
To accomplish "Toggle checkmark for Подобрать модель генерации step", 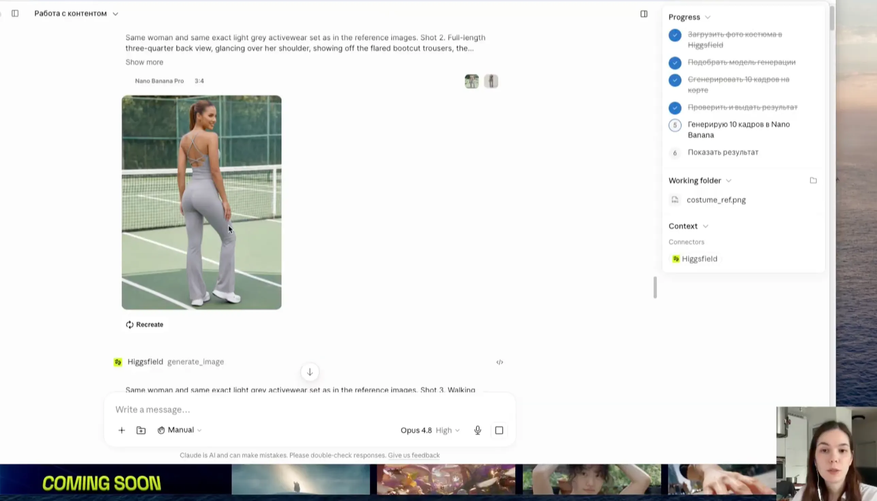I will pyautogui.click(x=675, y=63).
